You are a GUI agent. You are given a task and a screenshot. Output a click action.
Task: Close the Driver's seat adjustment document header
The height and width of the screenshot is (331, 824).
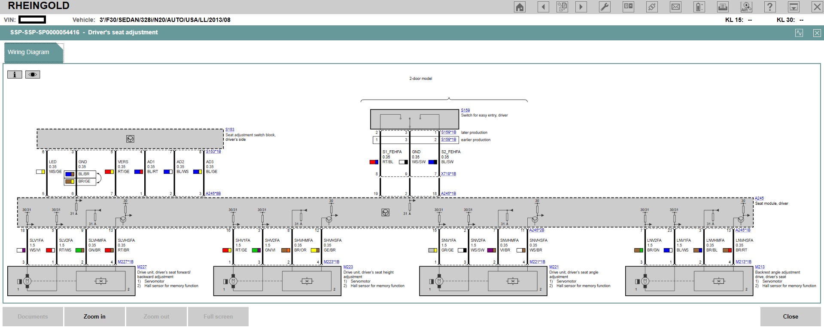[x=817, y=33]
